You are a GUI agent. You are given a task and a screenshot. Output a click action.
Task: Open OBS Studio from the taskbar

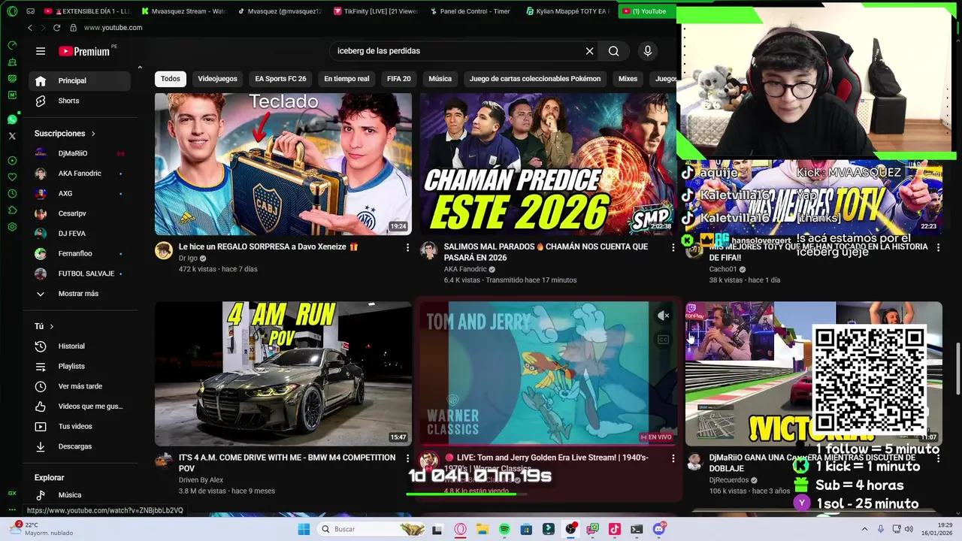click(570, 529)
